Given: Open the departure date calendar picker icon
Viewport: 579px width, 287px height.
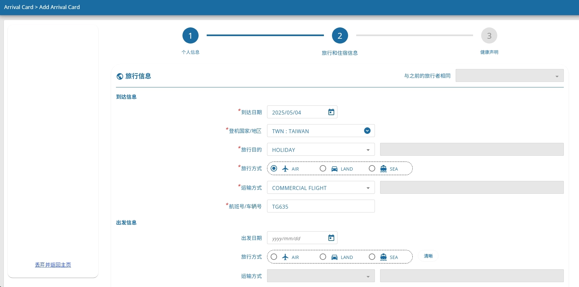Looking at the screenshot, I should 331,238.
